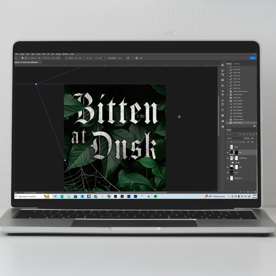Open the Fill slider dropdown arrow
This screenshot has width=276, height=276.
pos(256,142)
